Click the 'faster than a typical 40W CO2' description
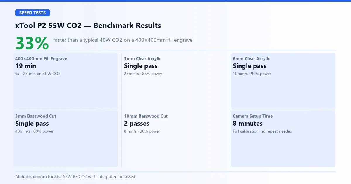The height and width of the screenshot is (184, 351). pos(123,40)
